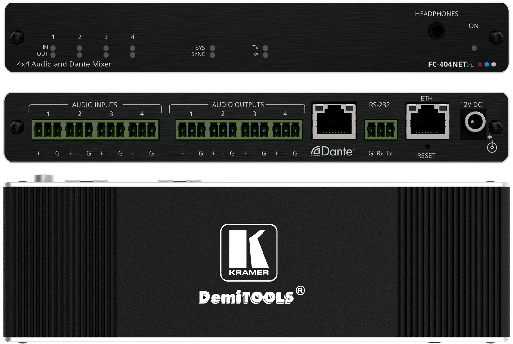Viewport: 513px width, 344px height.
Task: Click the audio output 1 terminal block
Action: 191,130
